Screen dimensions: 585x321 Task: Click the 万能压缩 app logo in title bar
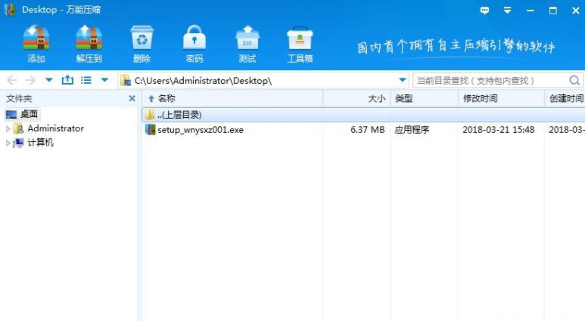[9, 10]
